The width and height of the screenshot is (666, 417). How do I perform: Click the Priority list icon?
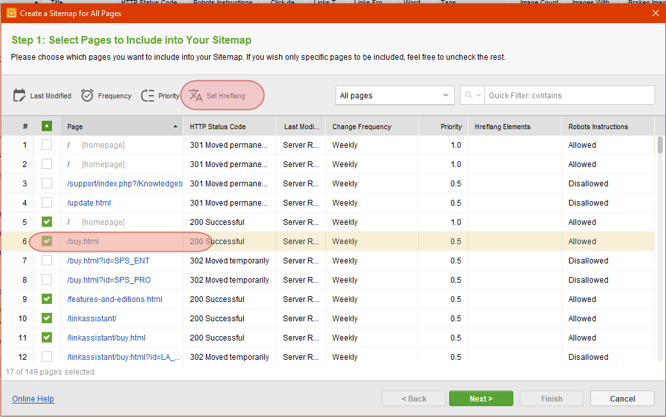pyautogui.click(x=148, y=95)
